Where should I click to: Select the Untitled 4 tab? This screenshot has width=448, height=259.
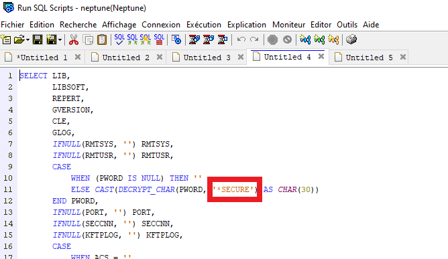point(287,57)
